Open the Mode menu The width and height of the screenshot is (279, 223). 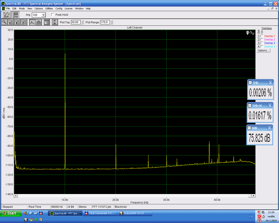(x=22, y=9)
